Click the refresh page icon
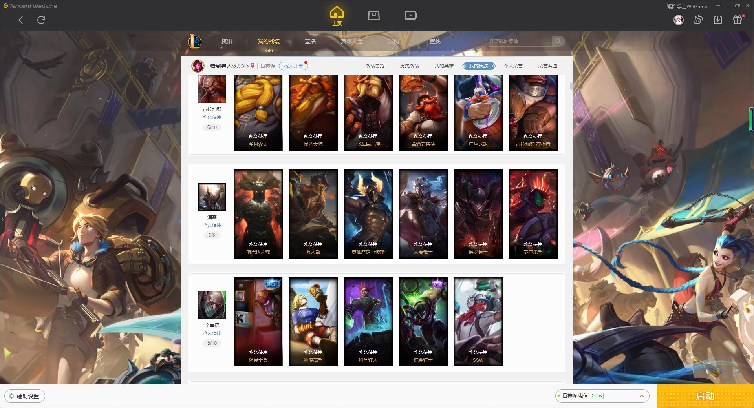The height and width of the screenshot is (408, 754). [x=41, y=20]
